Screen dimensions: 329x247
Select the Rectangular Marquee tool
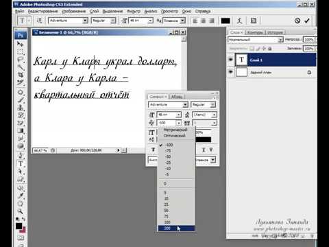click(x=21, y=52)
